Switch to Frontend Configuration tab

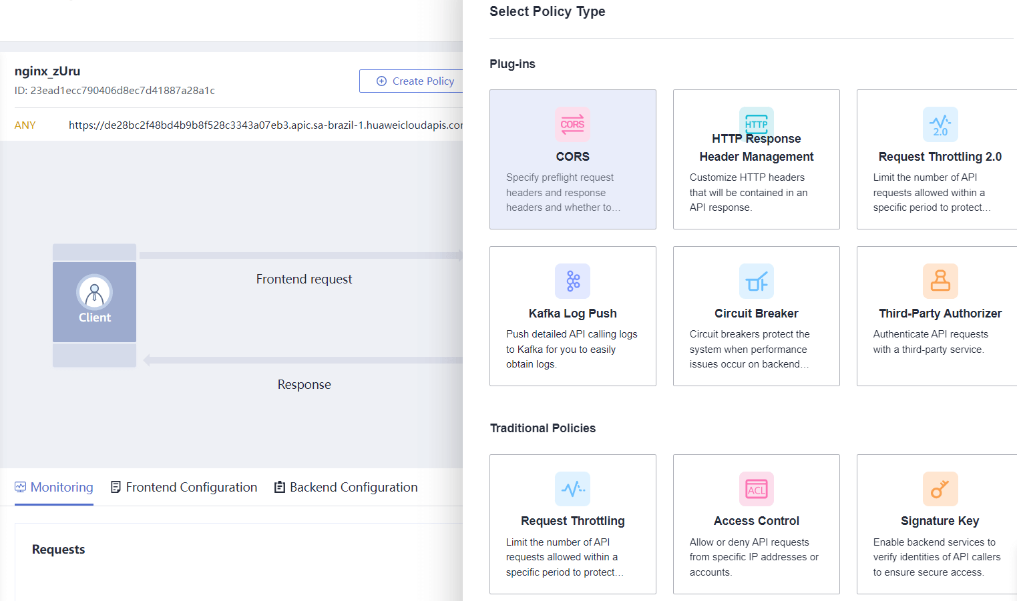tap(184, 487)
